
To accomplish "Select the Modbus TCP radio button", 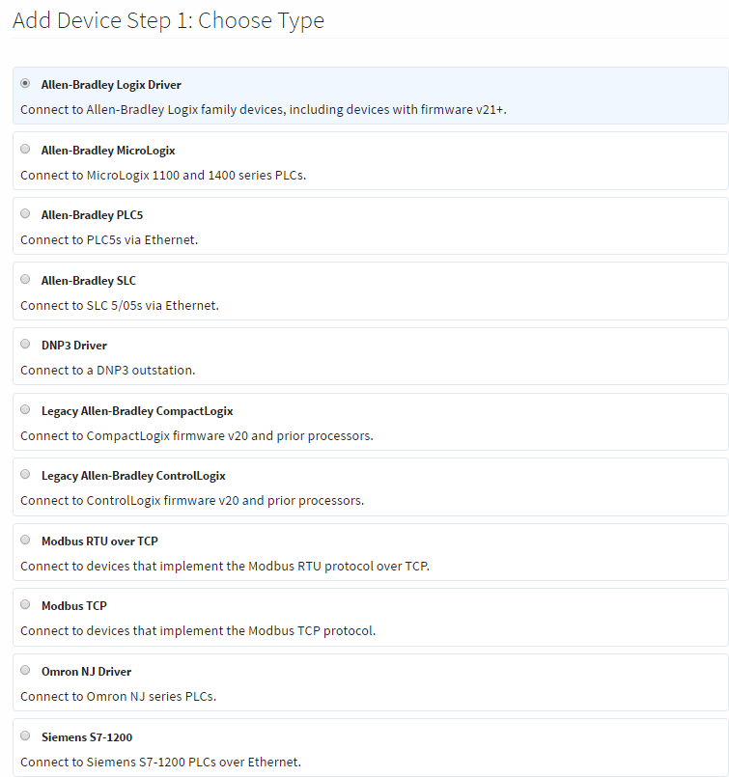I will [24, 604].
